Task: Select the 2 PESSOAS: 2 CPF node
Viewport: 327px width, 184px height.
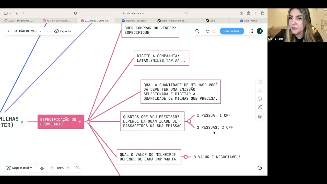Action: pyautogui.click(x=215, y=127)
